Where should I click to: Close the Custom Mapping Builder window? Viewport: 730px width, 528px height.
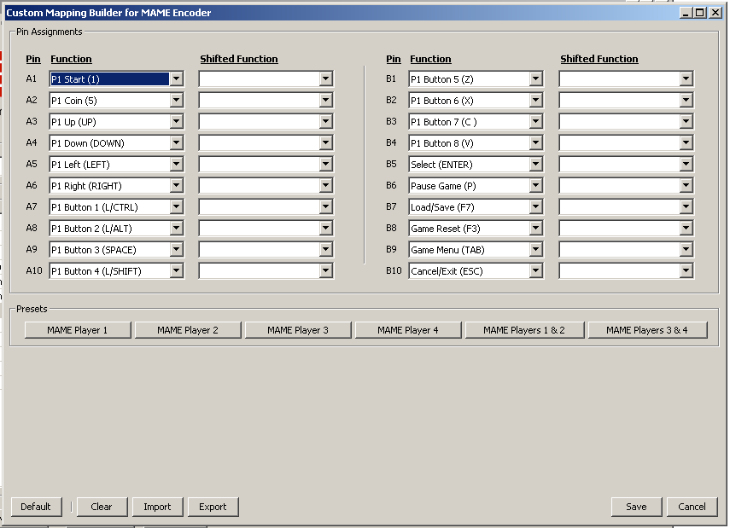[x=715, y=13]
